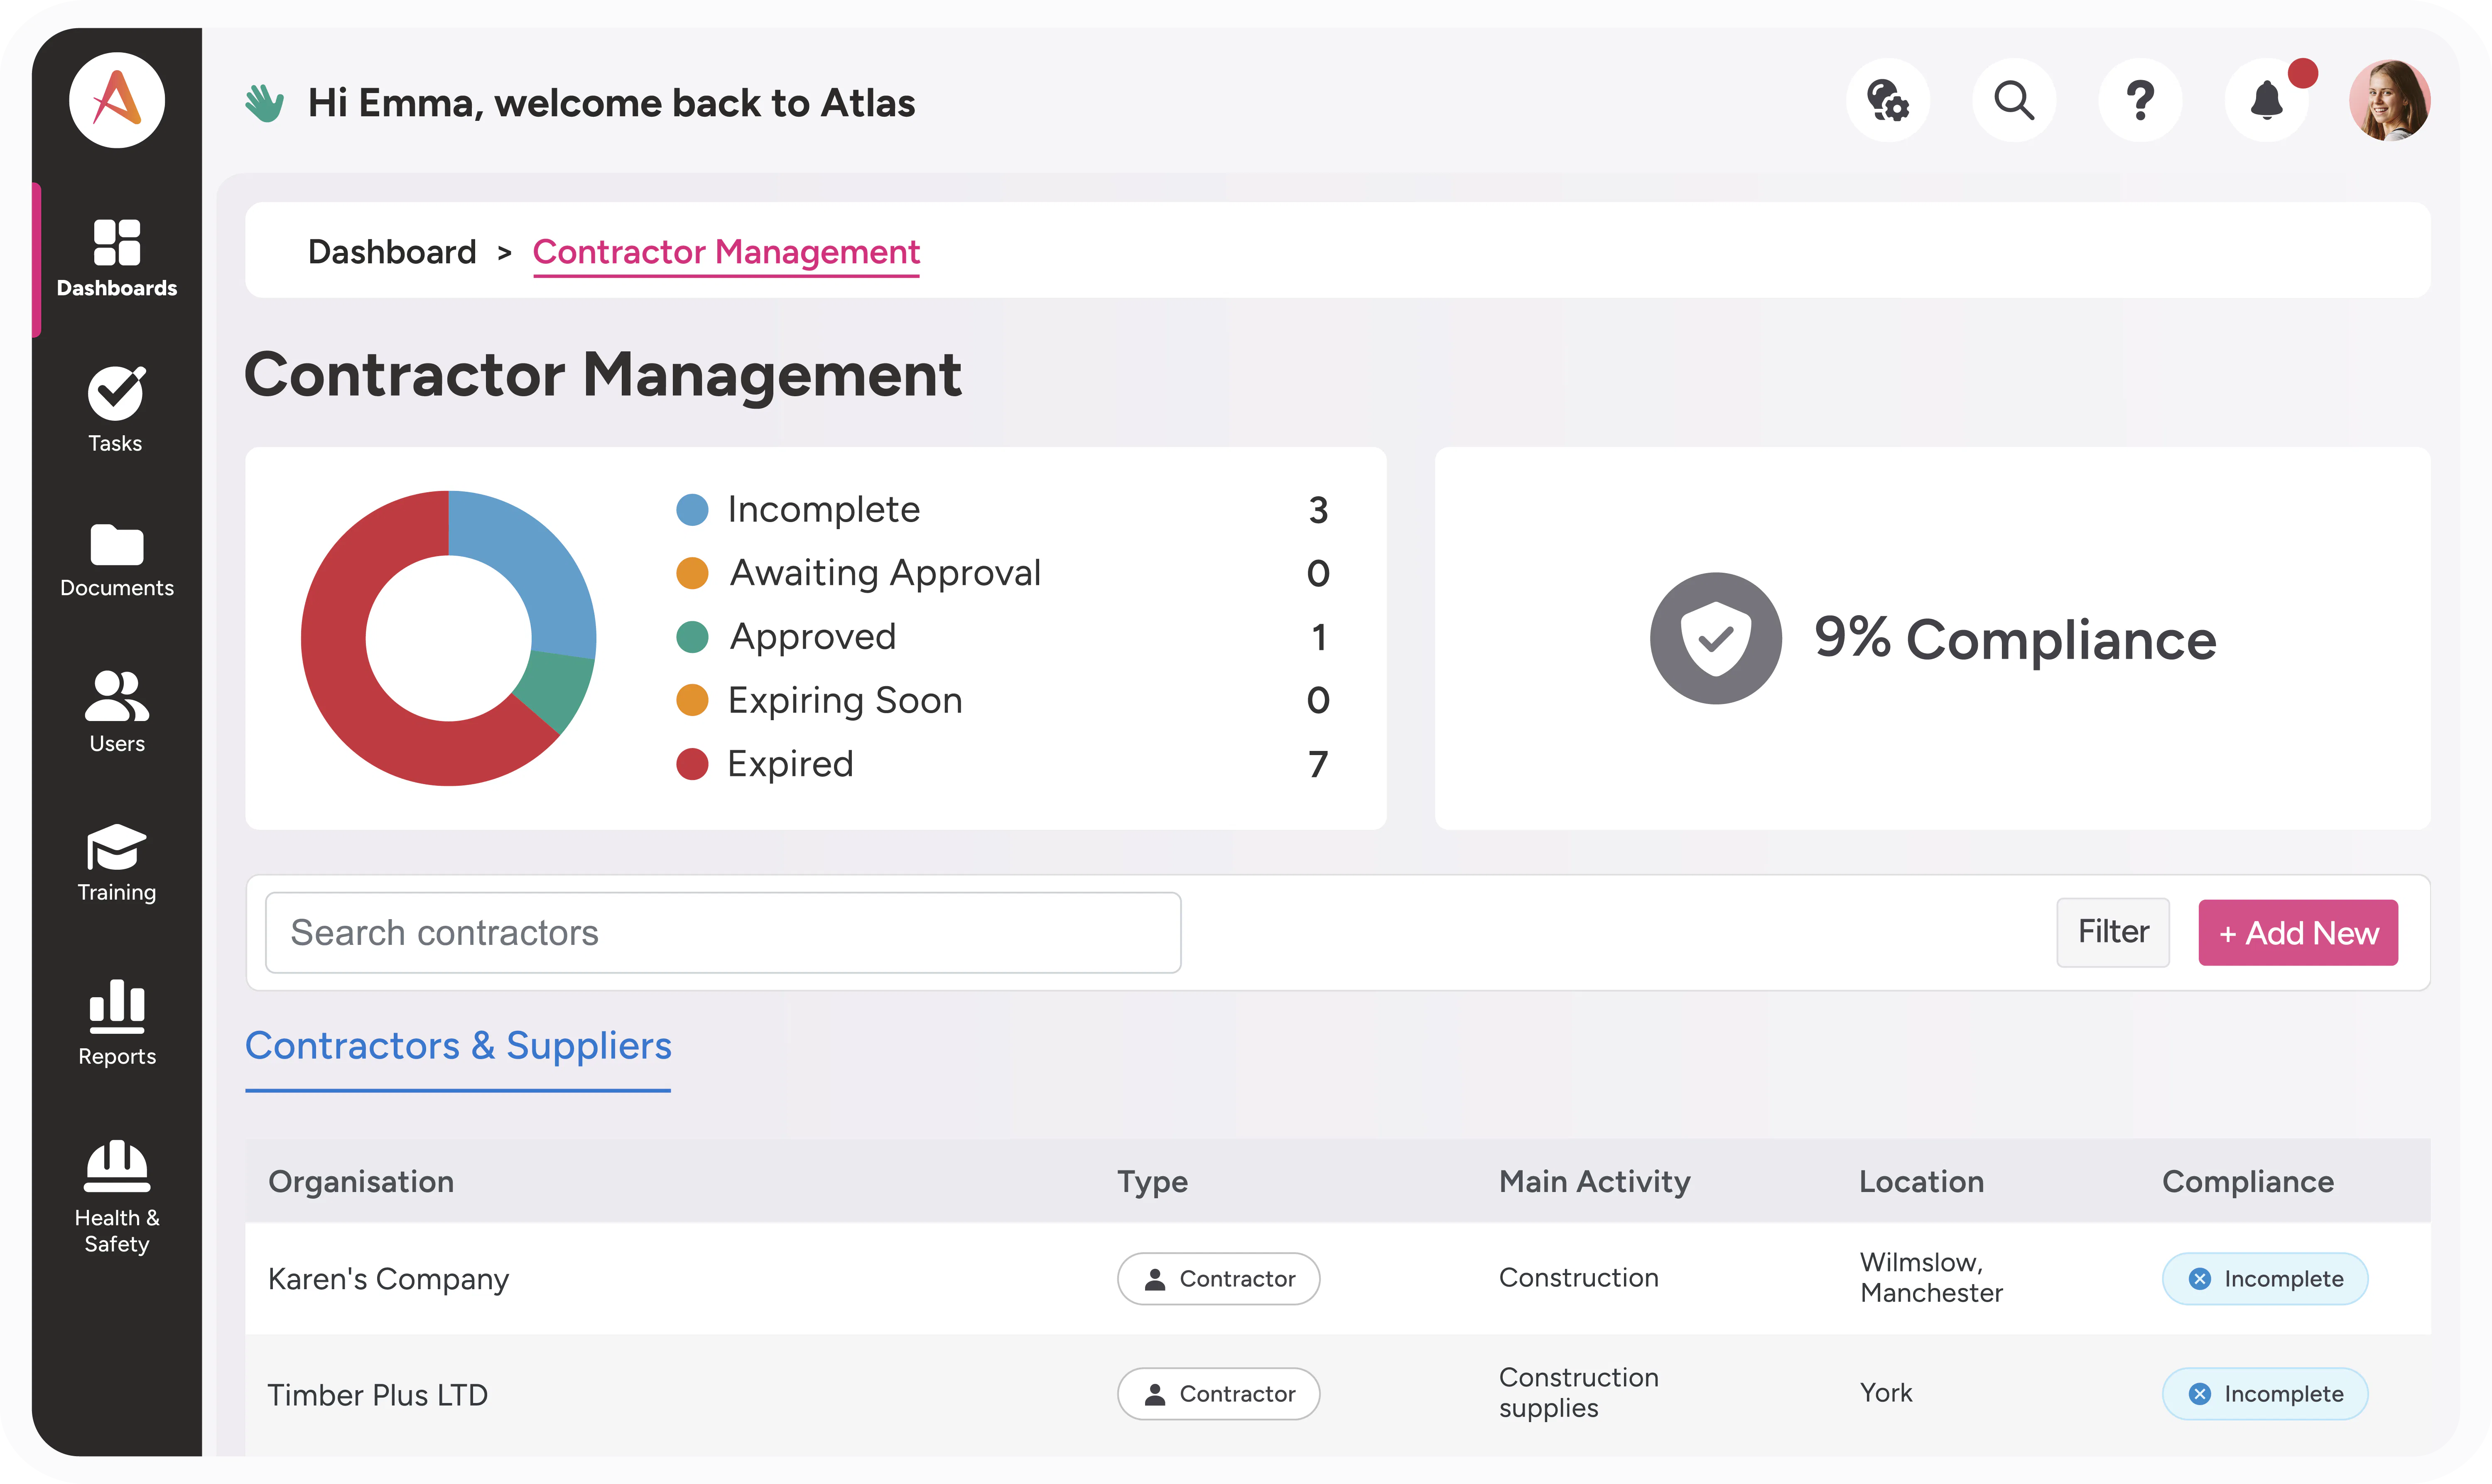2492x1484 pixels.
Task: Click the search magnifier icon
Action: [2014, 100]
